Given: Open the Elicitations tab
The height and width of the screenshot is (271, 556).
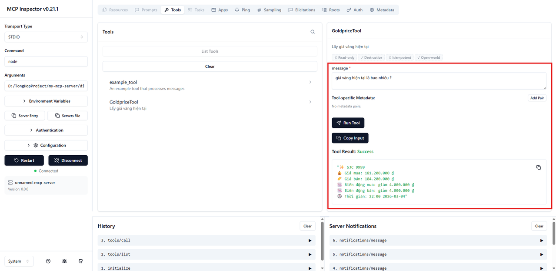Looking at the screenshot, I should pyautogui.click(x=301, y=10).
